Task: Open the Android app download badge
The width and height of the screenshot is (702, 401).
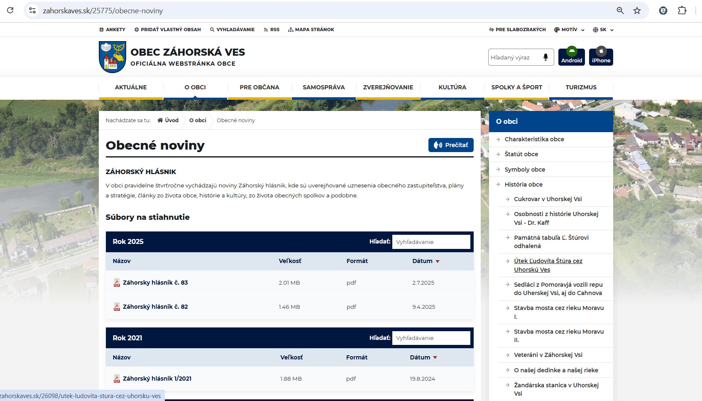Action: (571, 57)
